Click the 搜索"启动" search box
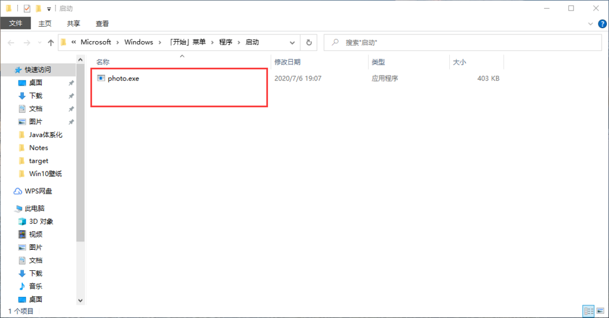The height and width of the screenshot is (318, 609). (463, 42)
